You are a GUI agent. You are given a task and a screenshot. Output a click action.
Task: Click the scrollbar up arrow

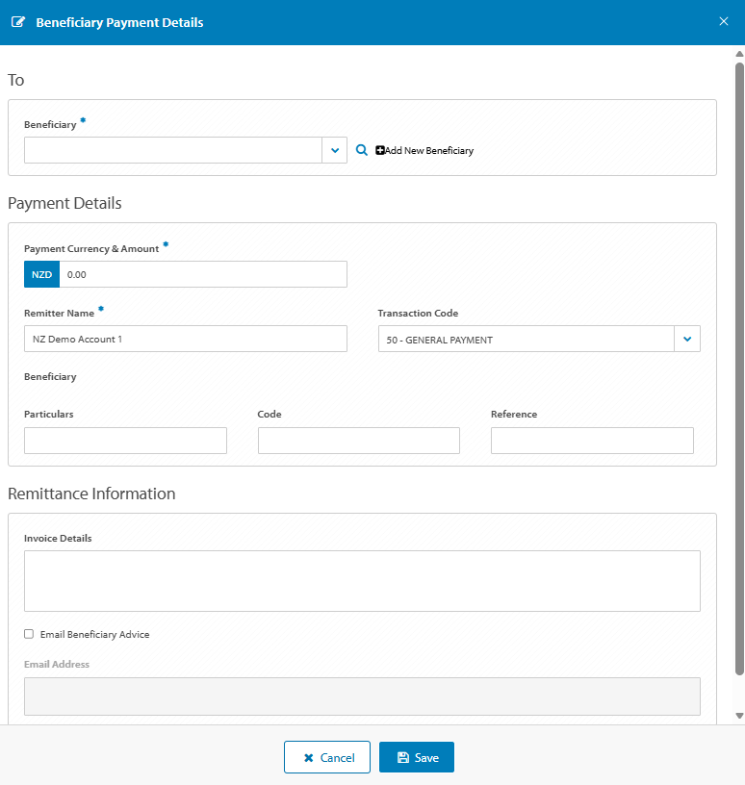click(739, 54)
